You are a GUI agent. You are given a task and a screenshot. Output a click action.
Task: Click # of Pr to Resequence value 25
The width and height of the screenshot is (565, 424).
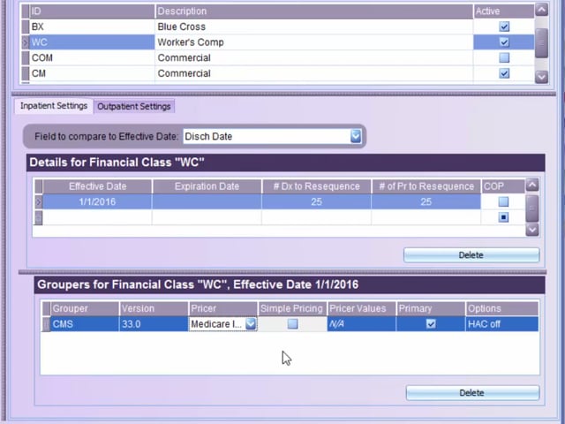tap(426, 201)
